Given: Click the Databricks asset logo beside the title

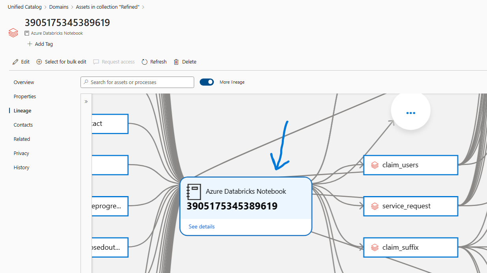Looking at the screenshot, I should (x=13, y=33).
